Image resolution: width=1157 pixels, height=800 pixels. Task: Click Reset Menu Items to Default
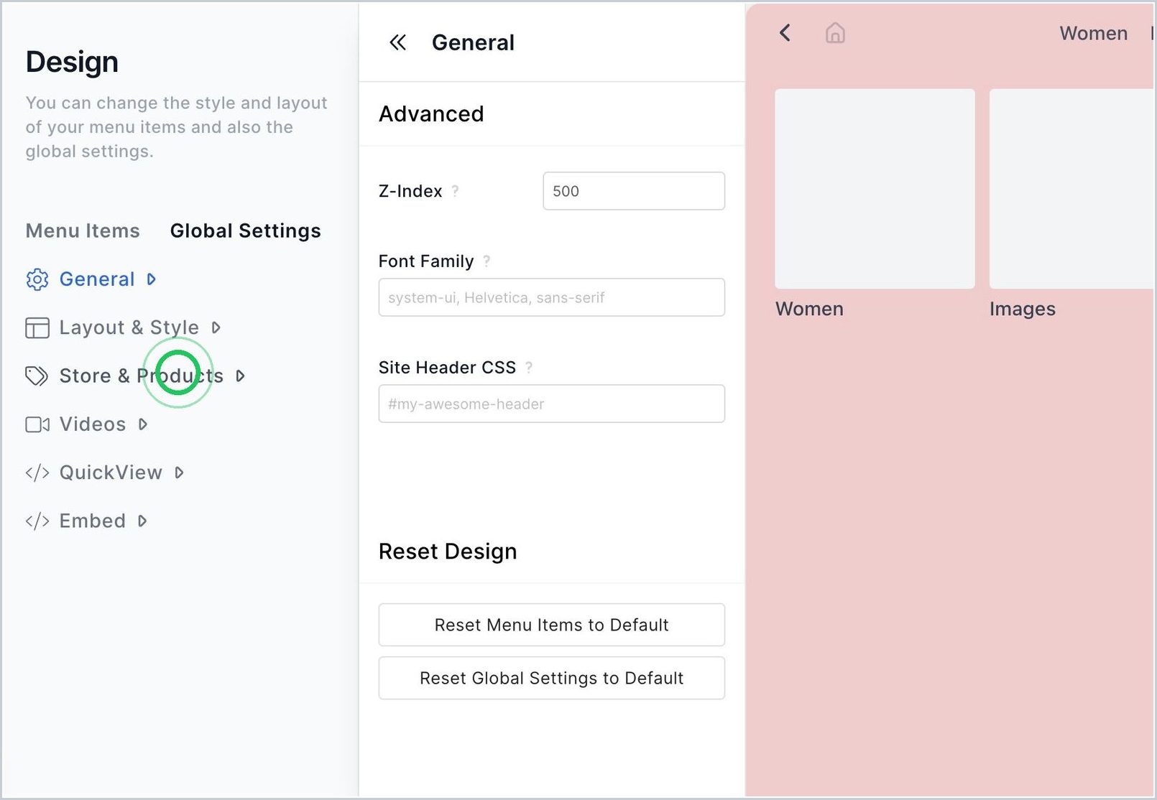[x=552, y=625]
